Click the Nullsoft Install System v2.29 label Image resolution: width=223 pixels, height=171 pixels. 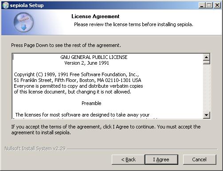tap(35, 148)
